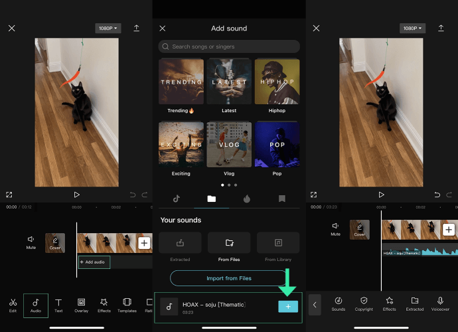Undo last action in right editor
Viewport: 458px width, 332px height.
[437, 195]
